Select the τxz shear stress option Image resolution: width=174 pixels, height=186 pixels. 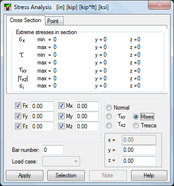pyautogui.click(x=109, y=125)
